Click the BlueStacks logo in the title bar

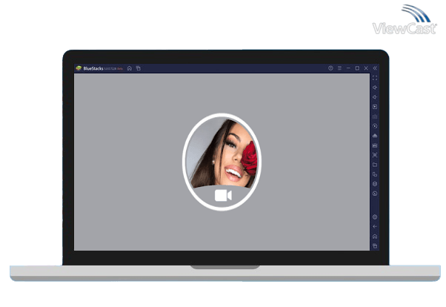tap(79, 68)
